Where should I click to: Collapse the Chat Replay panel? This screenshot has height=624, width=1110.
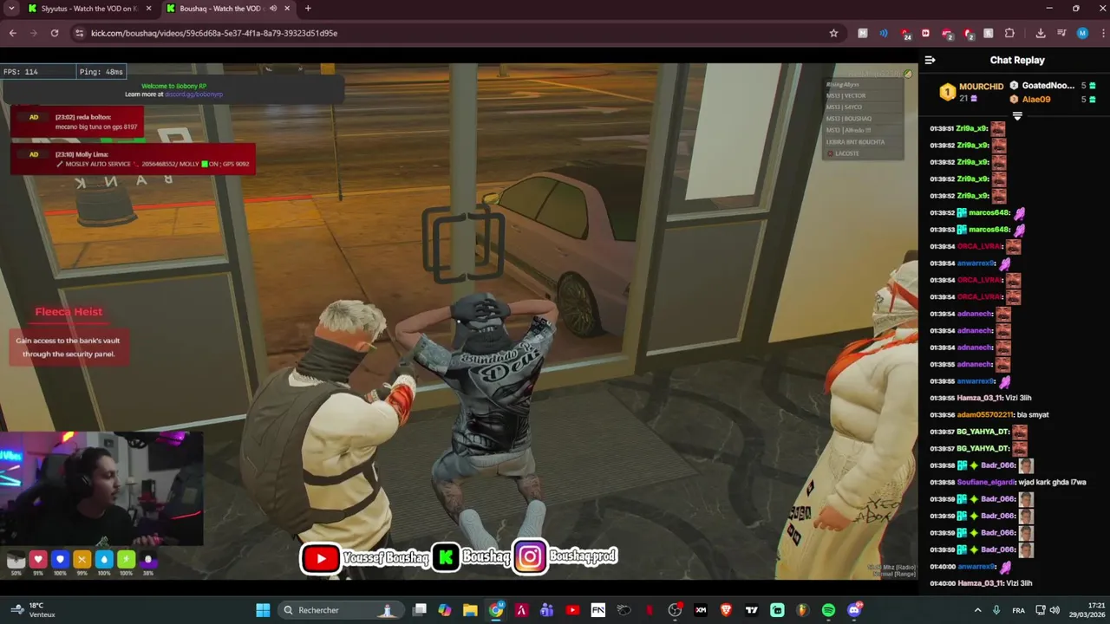point(930,60)
